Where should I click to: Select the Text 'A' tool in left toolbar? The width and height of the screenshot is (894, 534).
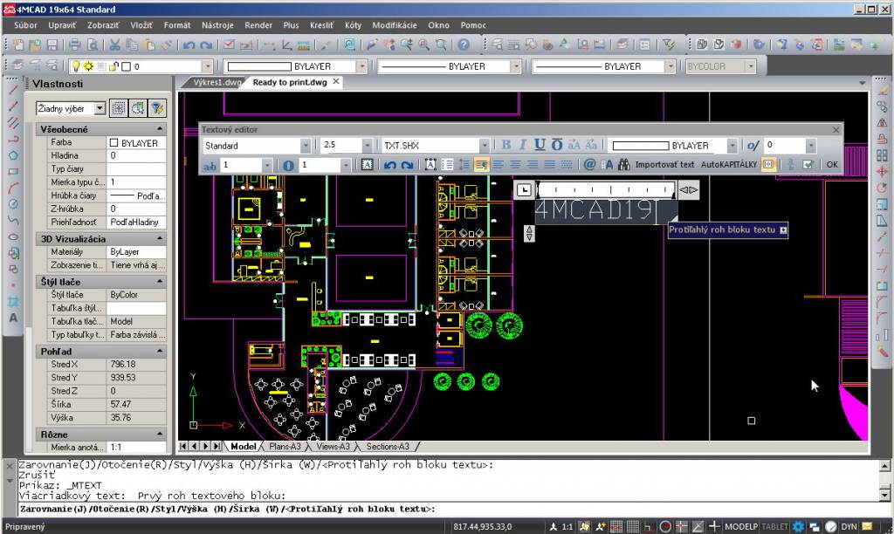[13, 318]
